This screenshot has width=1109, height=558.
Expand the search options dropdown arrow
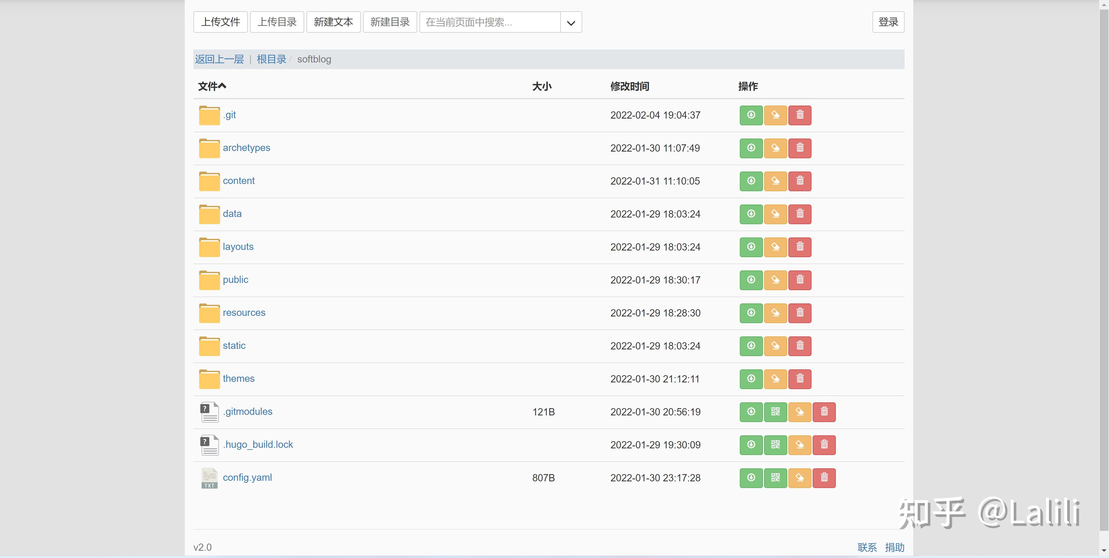coord(571,22)
